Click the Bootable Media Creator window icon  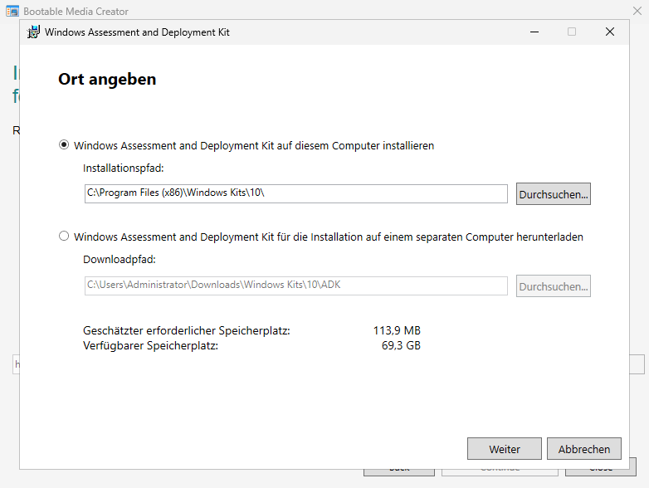tap(12, 11)
